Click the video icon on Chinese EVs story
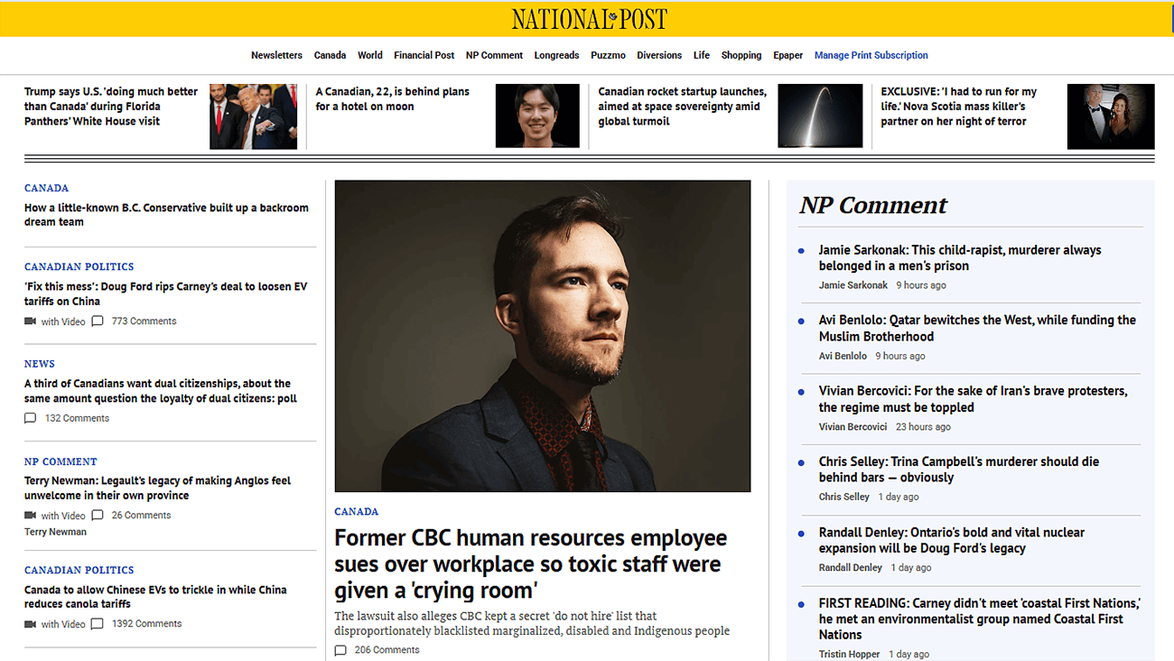This screenshot has height=661, width=1174. pos(30,623)
